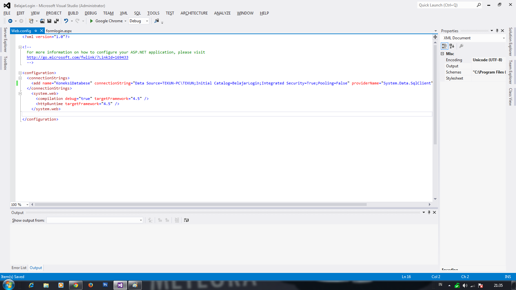Switch Properties panel to Alphabetical sorting

[452, 46]
